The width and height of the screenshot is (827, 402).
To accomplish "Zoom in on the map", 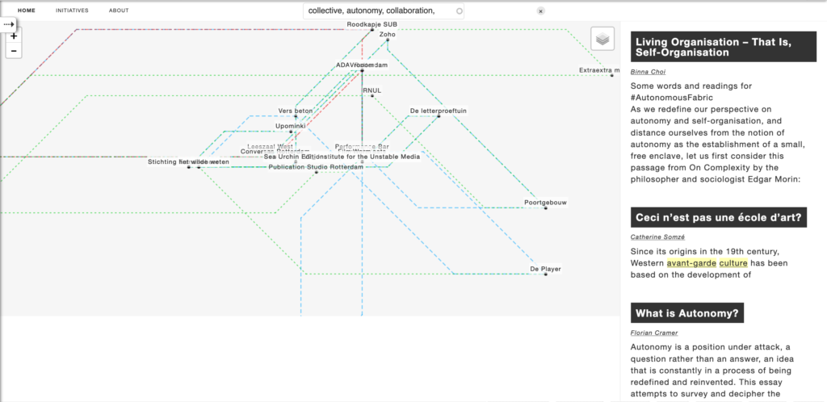I will point(14,36).
